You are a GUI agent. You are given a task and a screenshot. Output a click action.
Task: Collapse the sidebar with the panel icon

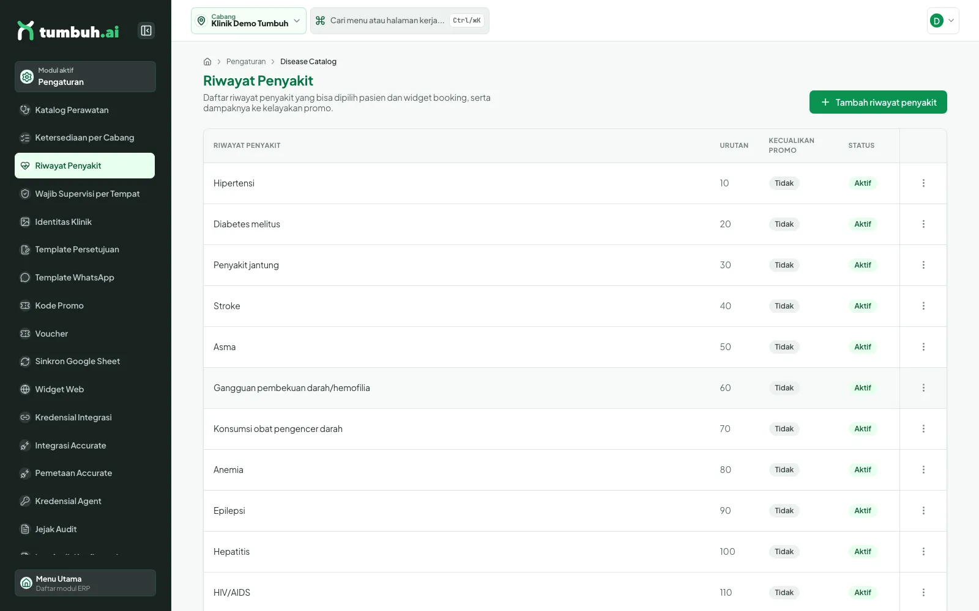pyautogui.click(x=146, y=31)
